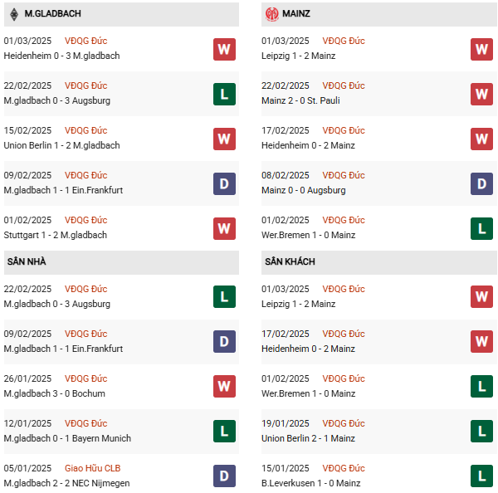498x493 pixels.
Task: Open Mainz 2 - 0 St. Pauli match
Action: 300,100
